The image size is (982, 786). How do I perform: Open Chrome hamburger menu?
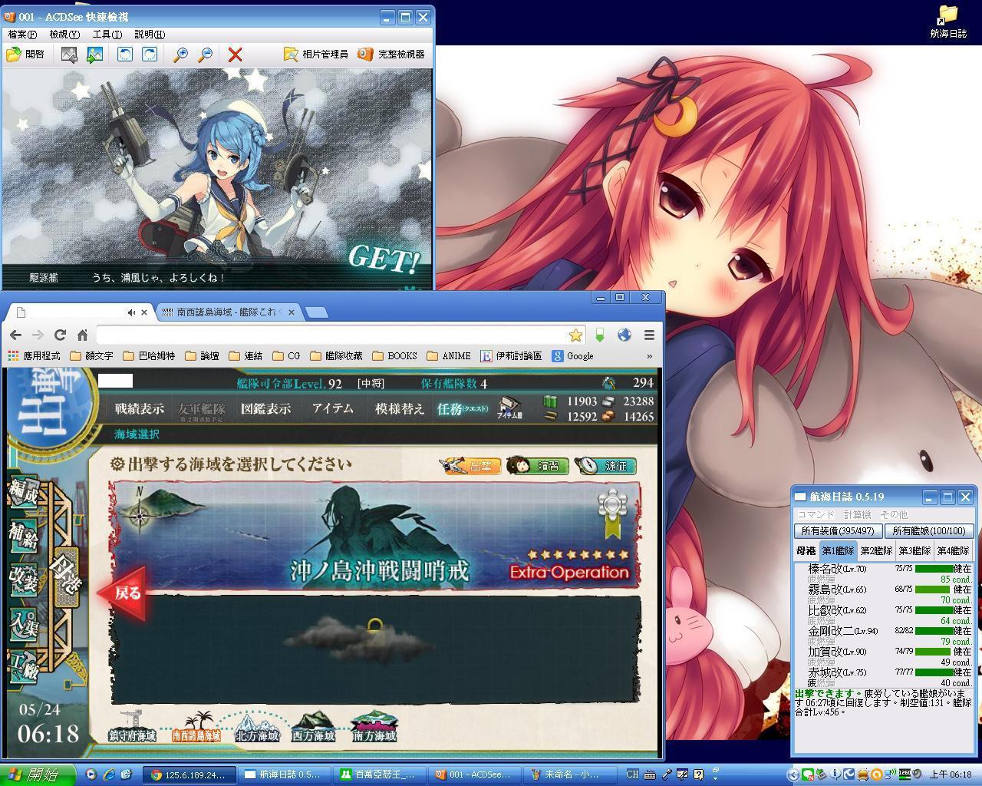tap(649, 335)
